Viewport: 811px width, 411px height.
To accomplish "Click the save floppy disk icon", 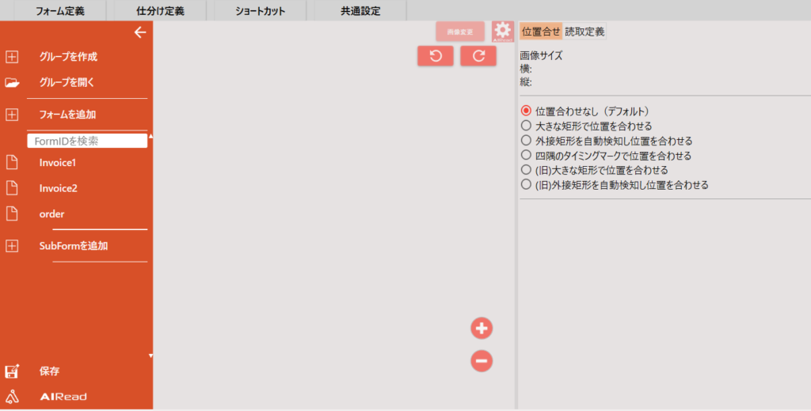I will 12,371.
